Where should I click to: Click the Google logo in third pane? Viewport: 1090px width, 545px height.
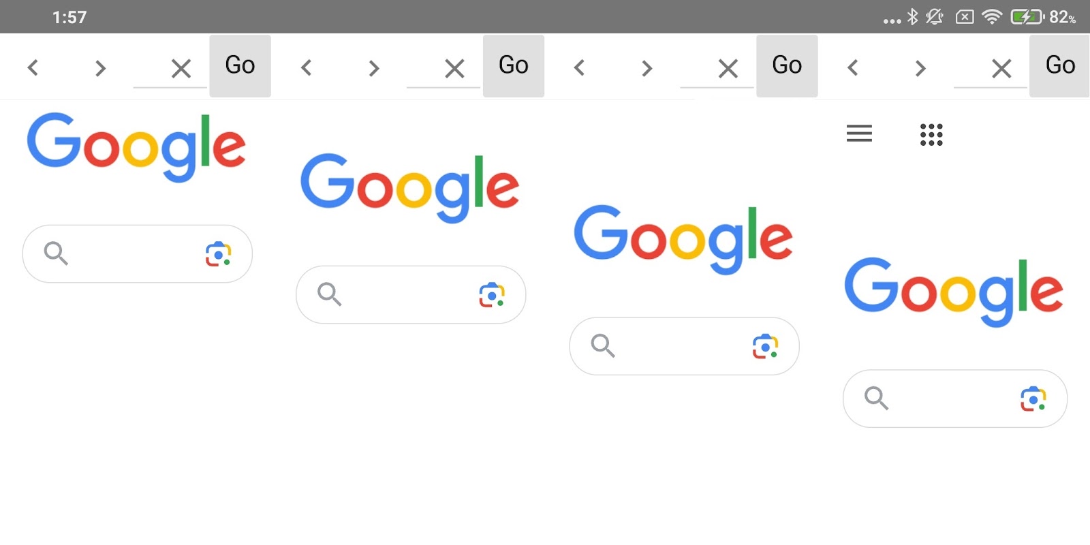coord(683,238)
